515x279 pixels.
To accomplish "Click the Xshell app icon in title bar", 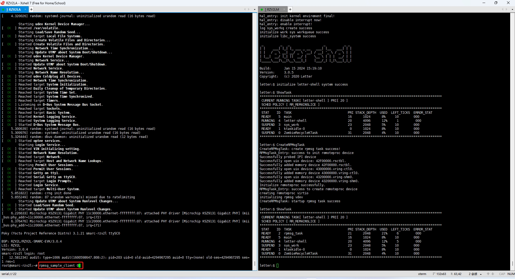I will tap(3, 3).
